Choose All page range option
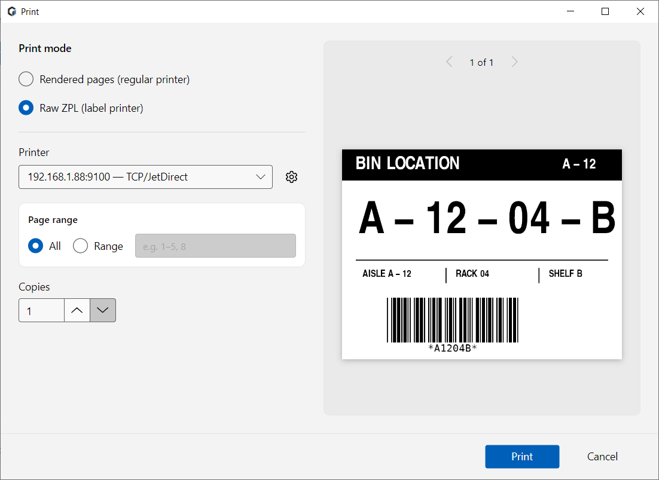 44,246
